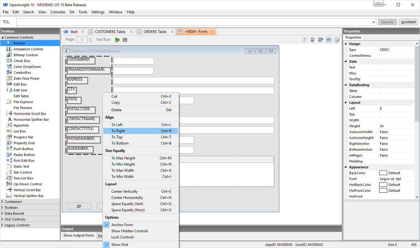Select the Pointer tool in Toolbox
This screenshot has height=248, width=420.
click(30, 43)
